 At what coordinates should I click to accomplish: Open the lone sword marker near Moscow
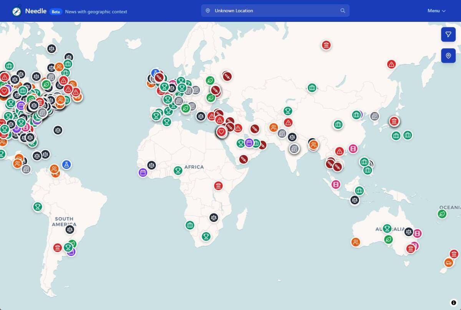click(x=227, y=76)
